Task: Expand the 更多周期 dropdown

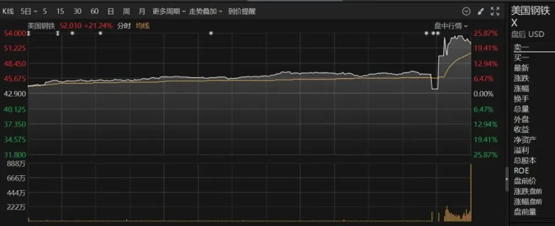Action: click(169, 12)
